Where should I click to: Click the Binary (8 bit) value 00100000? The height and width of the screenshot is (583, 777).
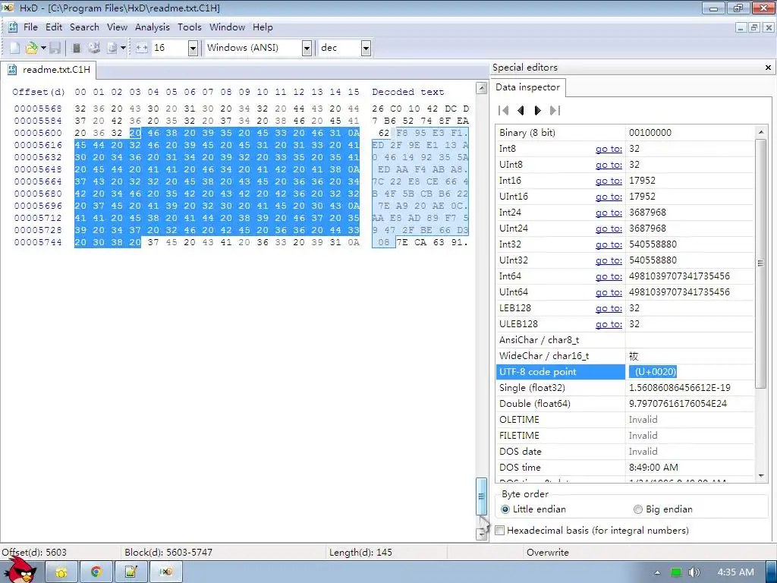pyautogui.click(x=650, y=133)
